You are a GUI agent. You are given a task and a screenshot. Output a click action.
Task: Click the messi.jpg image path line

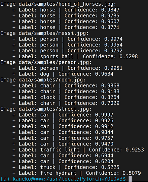pos(45,33)
